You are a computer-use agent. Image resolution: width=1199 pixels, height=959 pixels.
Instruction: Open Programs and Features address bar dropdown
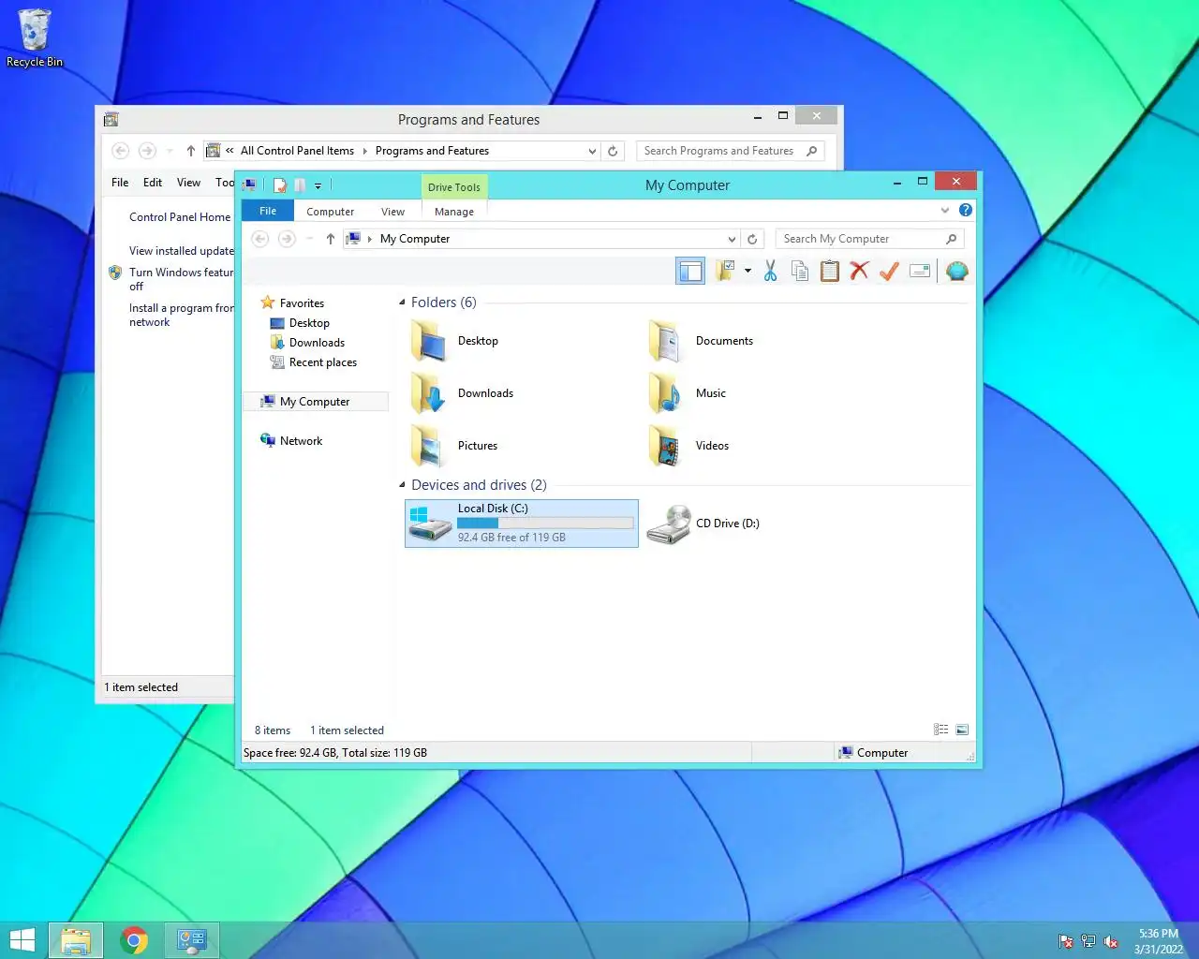[x=592, y=151]
